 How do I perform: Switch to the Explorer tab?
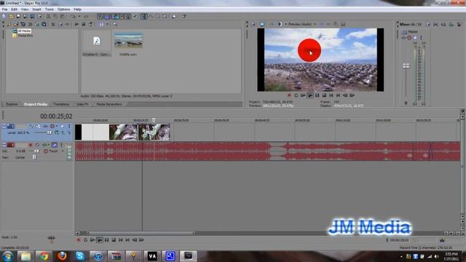pos(12,104)
